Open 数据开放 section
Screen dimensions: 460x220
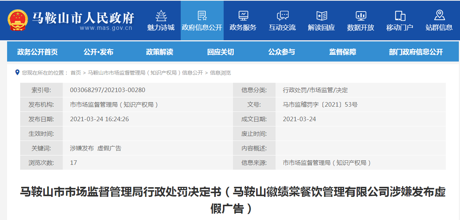pyautogui.click(x=361, y=28)
